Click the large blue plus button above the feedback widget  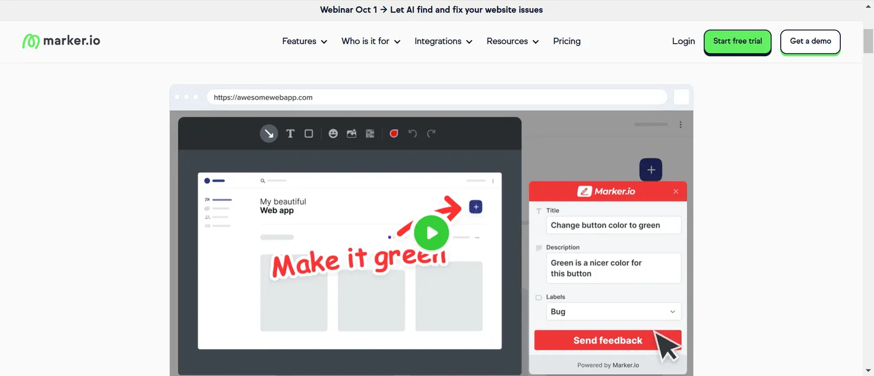coord(651,170)
